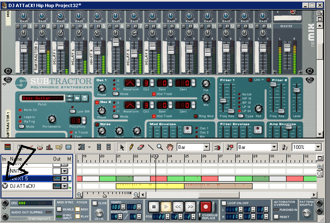330x223 pixels.
Task: Open the quantize value Bar dropdown
Action: 274,147
